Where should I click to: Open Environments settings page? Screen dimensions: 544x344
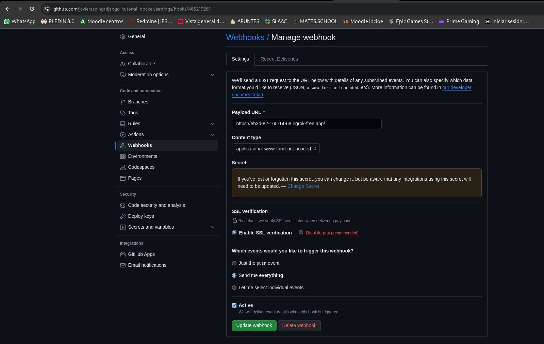(x=167, y=157)
